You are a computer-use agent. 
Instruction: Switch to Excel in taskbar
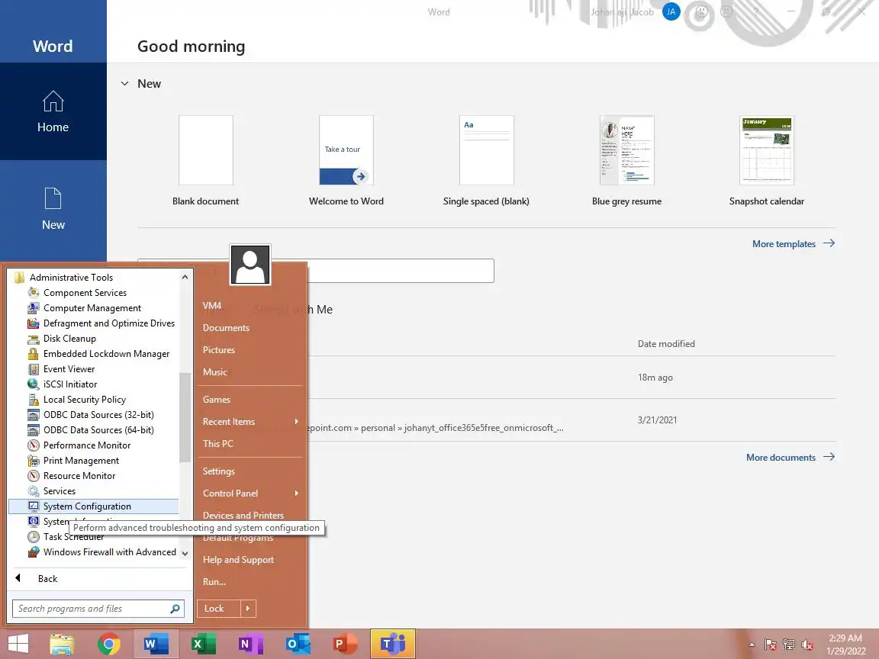pos(204,644)
